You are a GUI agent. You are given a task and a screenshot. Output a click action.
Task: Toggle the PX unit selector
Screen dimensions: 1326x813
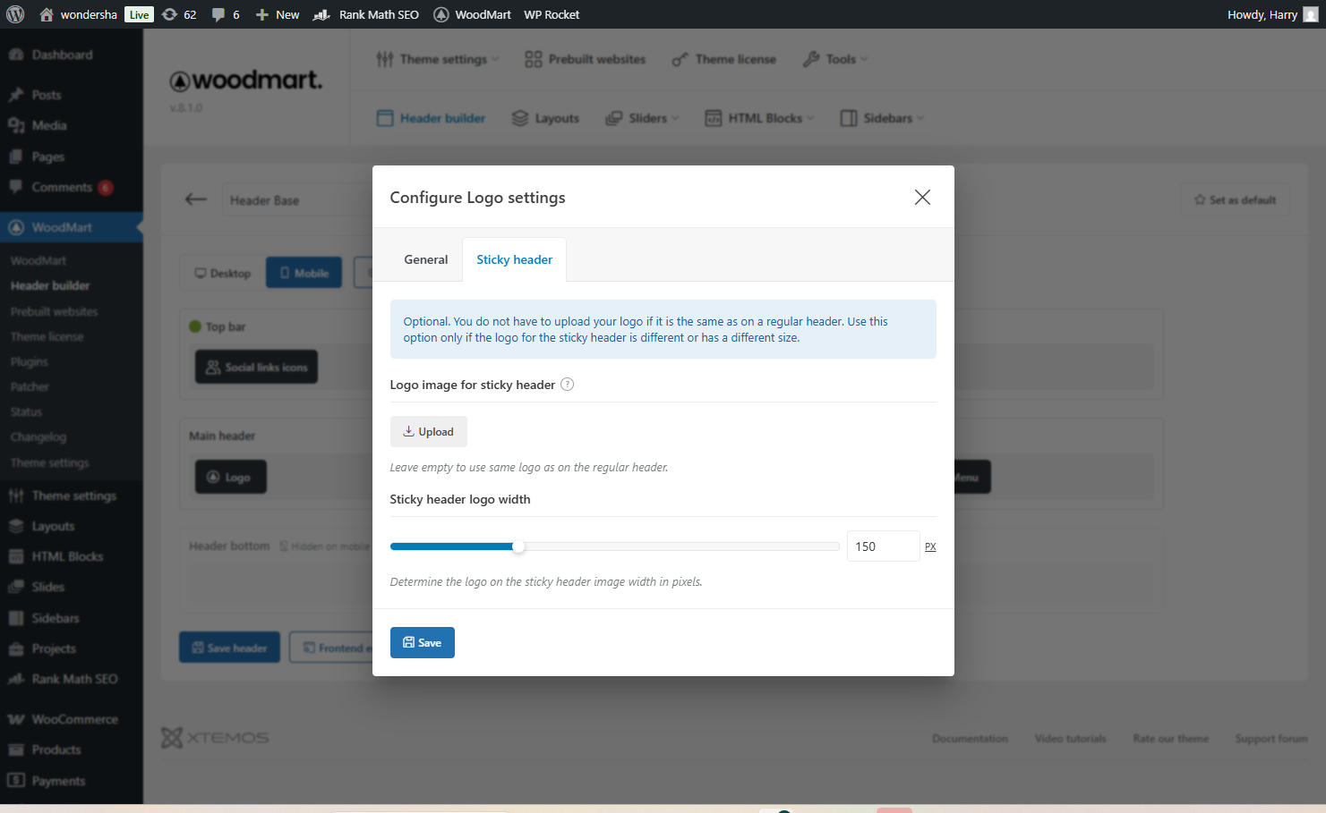[930, 546]
